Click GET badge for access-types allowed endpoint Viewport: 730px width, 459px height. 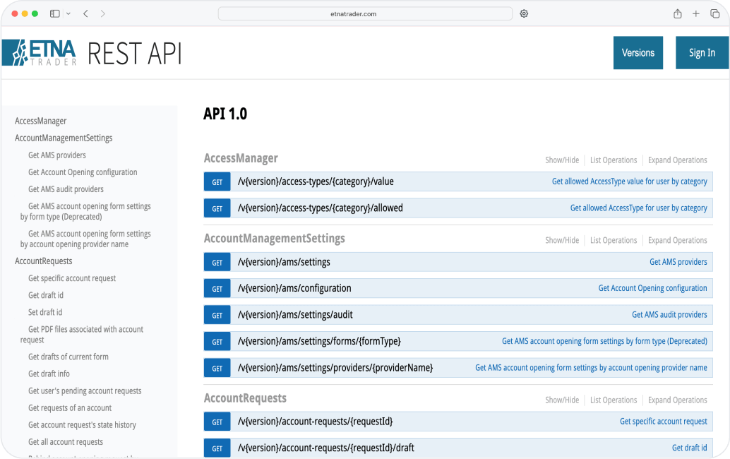tap(217, 208)
